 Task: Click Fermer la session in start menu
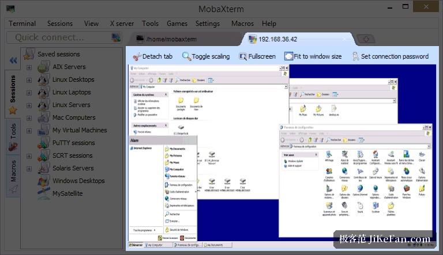coord(168,238)
